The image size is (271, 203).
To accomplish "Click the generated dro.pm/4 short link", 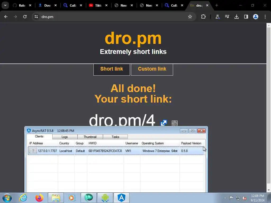I will pyautogui.click(x=122, y=120).
